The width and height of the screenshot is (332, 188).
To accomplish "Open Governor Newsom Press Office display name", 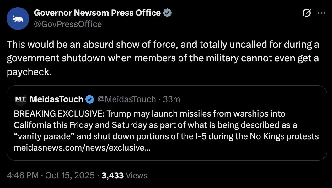I will [97, 13].
